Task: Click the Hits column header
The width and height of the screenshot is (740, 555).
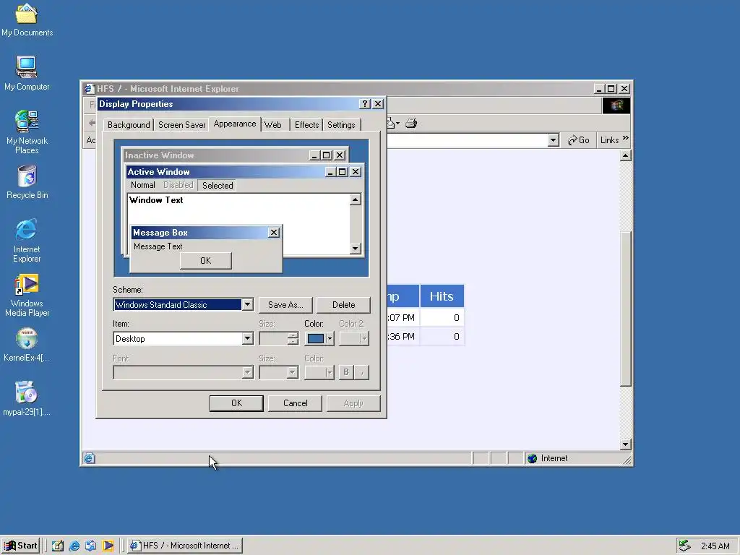Action: pyautogui.click(x=442, y=296)
